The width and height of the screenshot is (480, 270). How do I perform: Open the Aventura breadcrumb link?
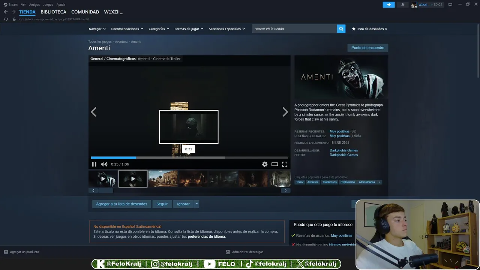click(121, 42)
